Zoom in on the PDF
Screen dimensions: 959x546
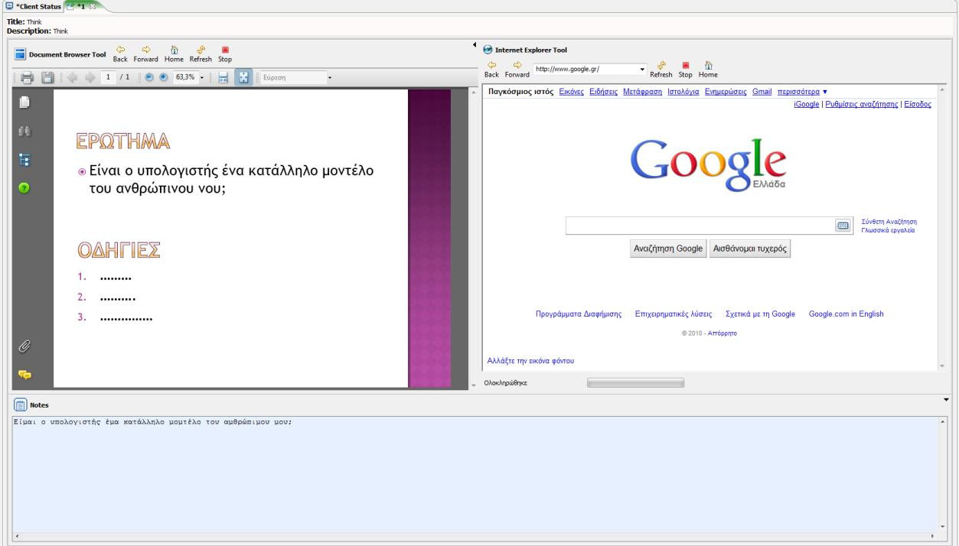click(164, 77)
